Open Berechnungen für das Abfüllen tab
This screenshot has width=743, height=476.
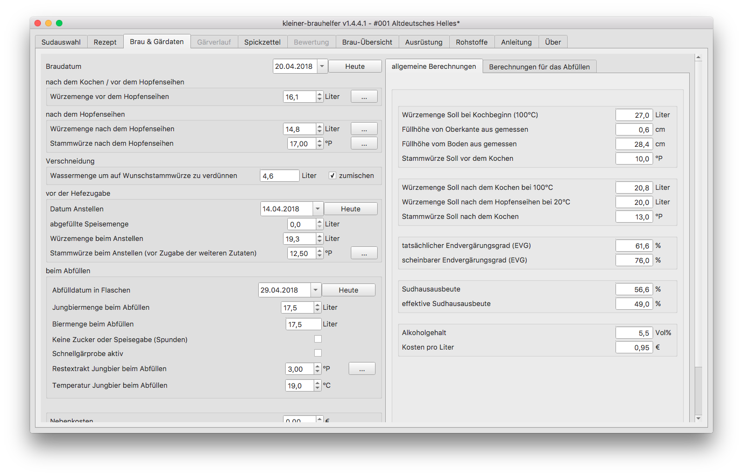point(539,67)
